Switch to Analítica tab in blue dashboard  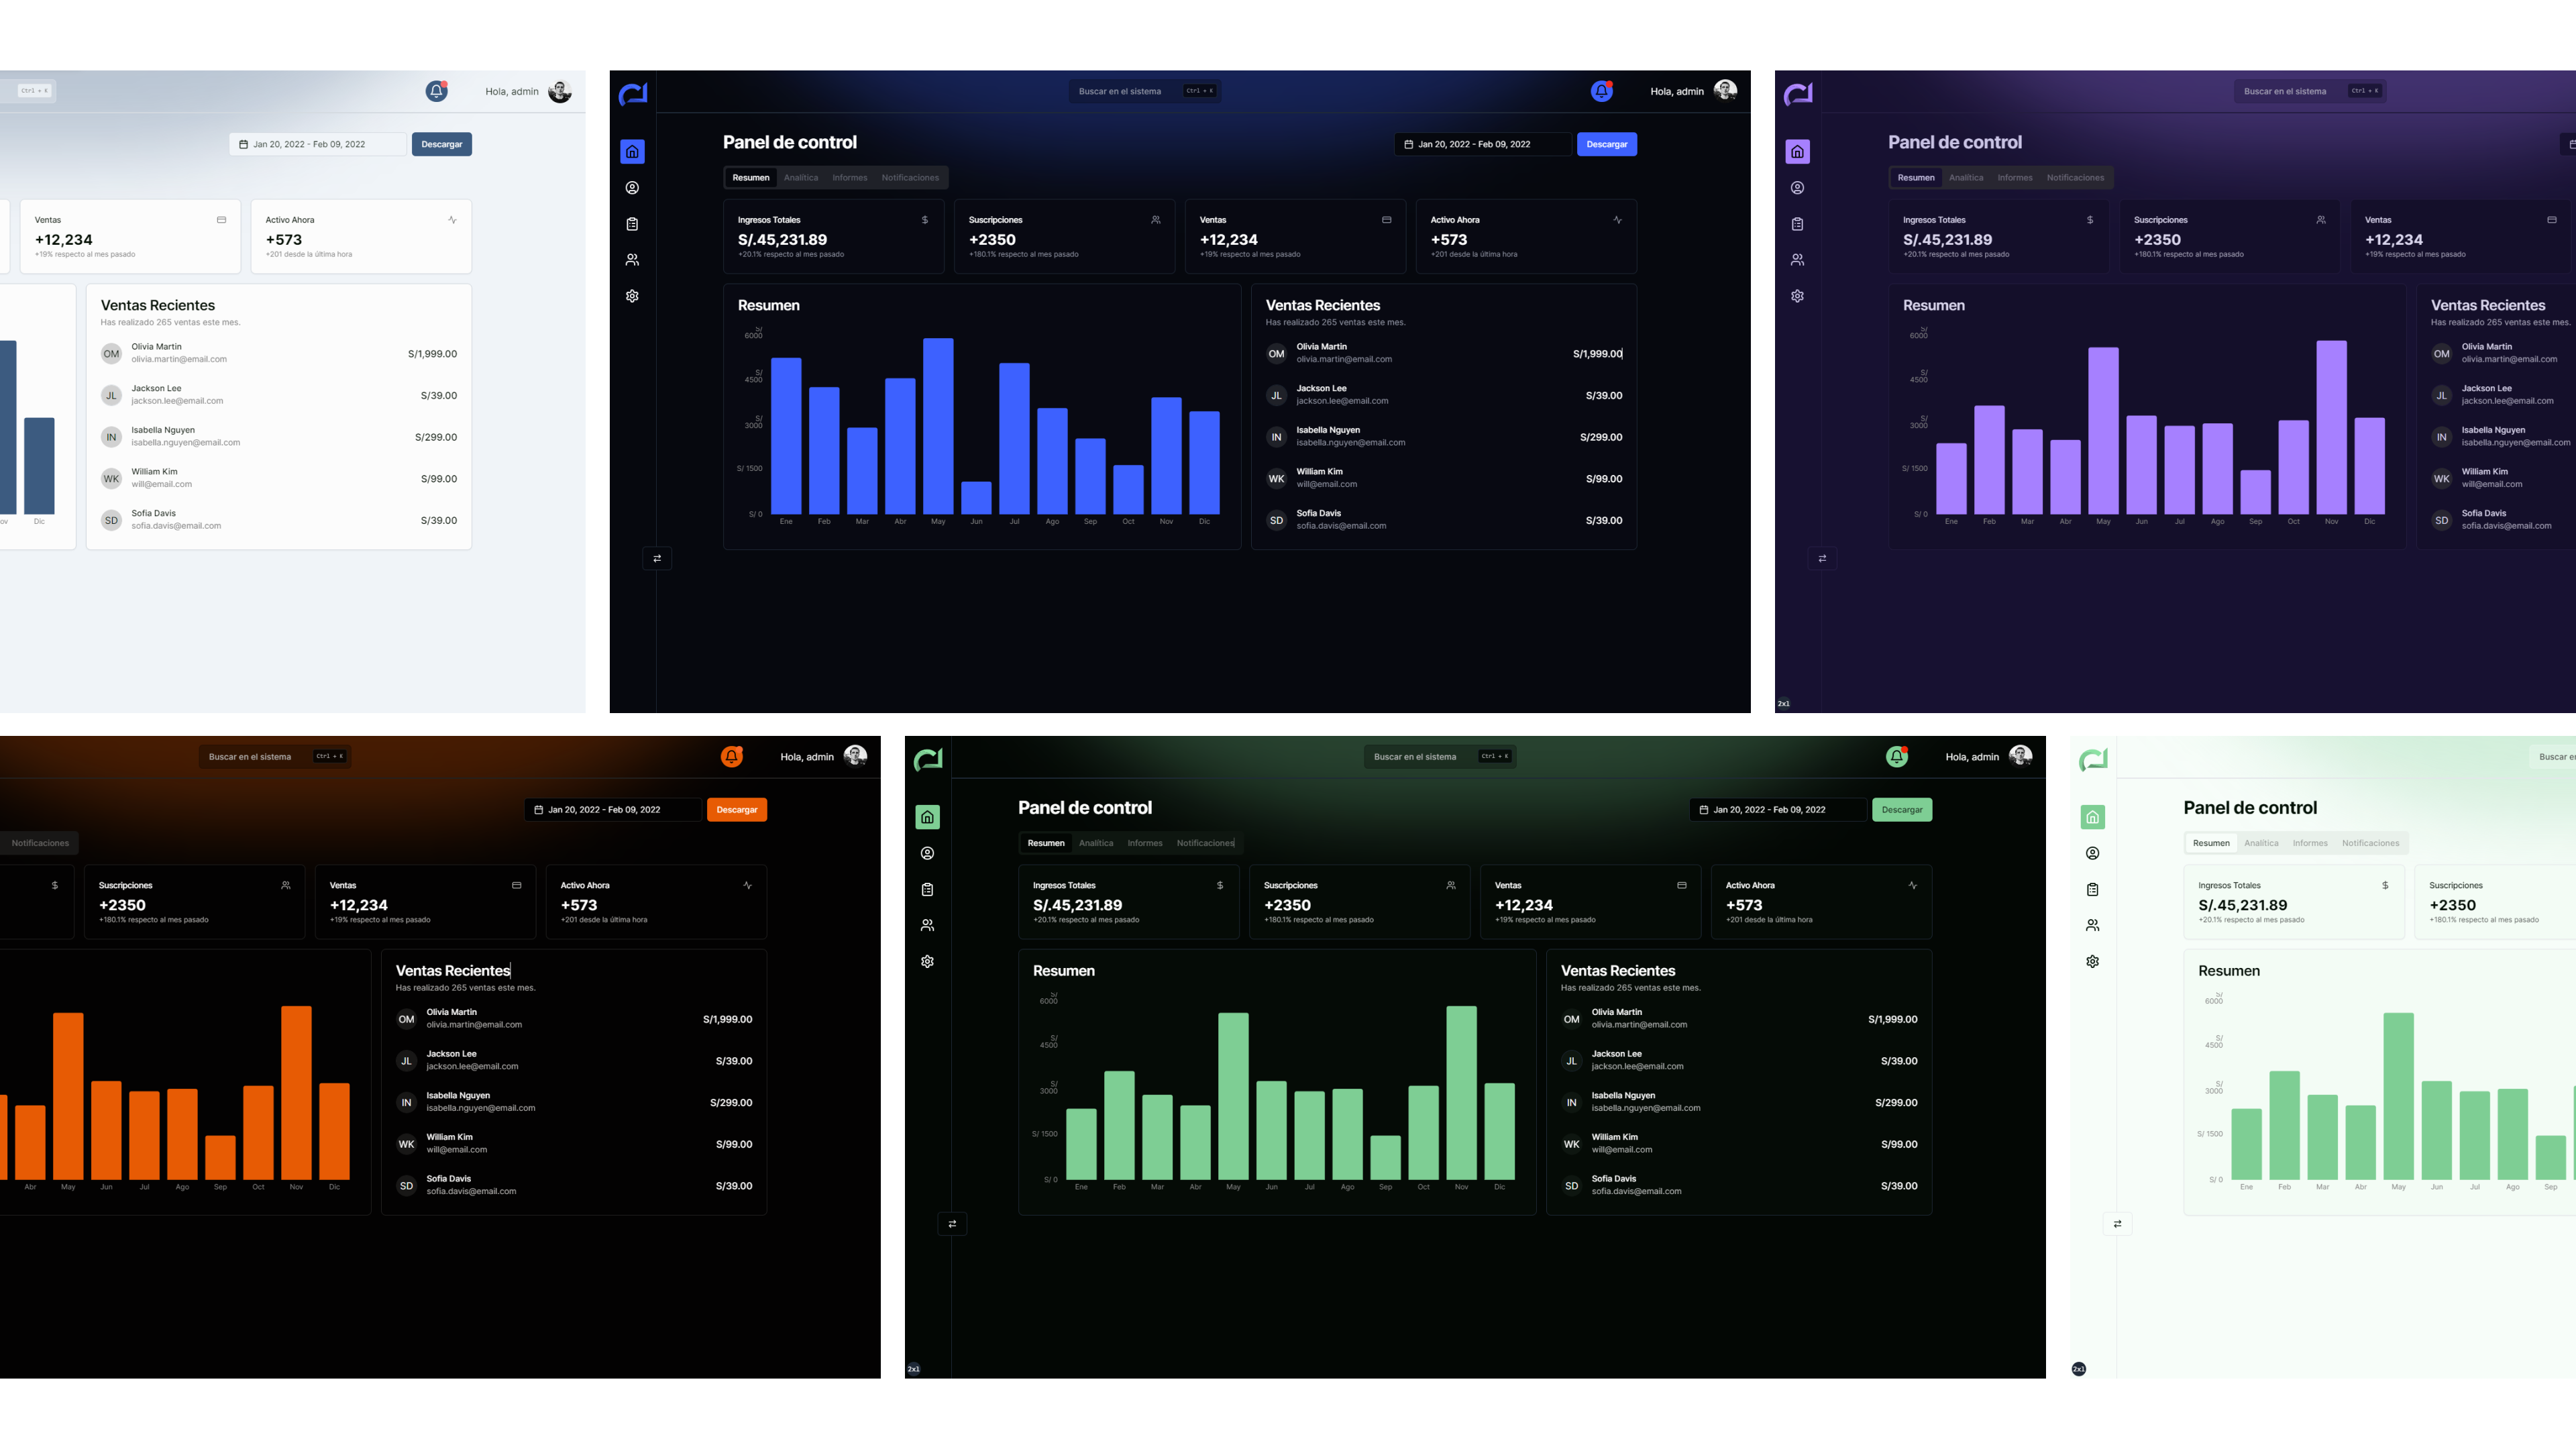point(800,178)
